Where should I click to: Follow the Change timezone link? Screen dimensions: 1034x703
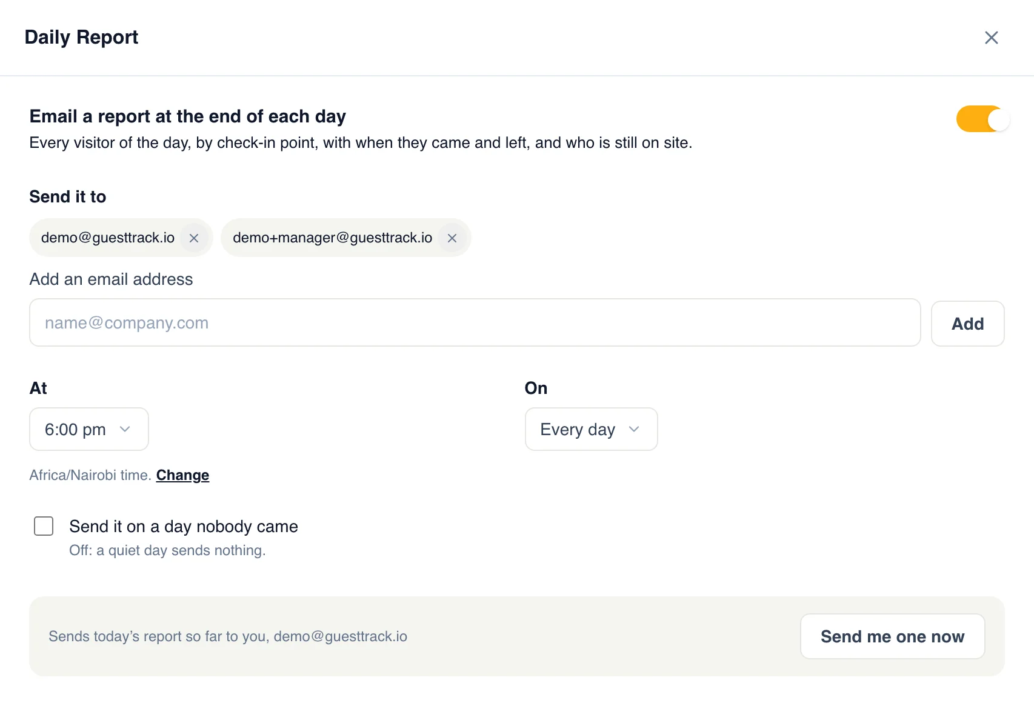pyautogui.click(x=182, y=475)
